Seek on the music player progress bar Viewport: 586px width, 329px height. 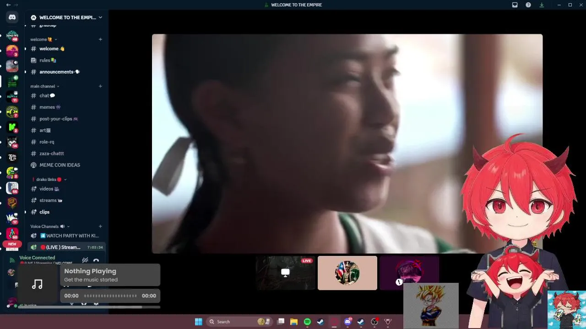[110, 296]
